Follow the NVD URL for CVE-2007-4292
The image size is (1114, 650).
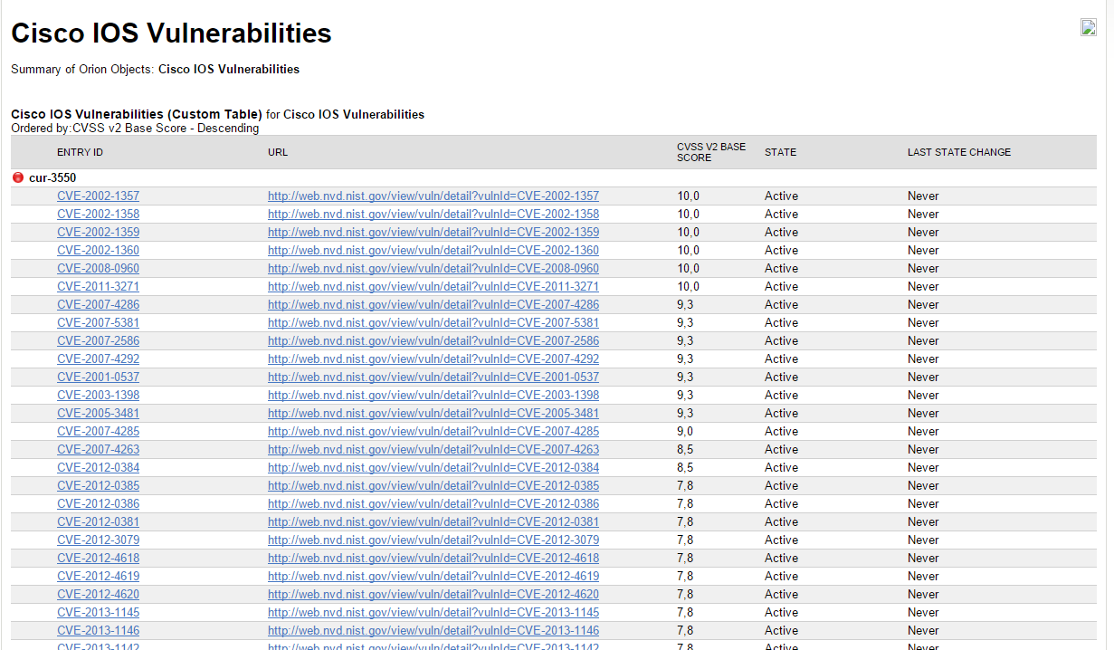pos(433,358)
